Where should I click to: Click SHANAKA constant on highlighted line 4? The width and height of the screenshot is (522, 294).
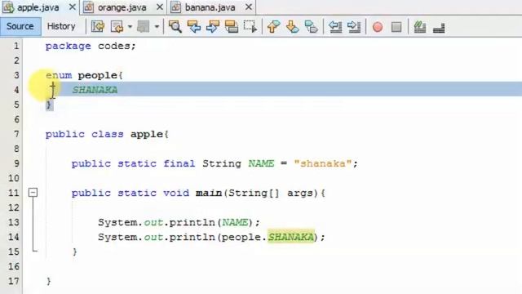95,90
